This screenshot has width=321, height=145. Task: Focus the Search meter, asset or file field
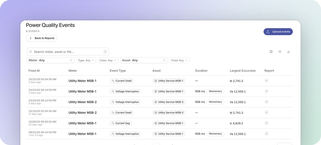[x=68, y=52]
